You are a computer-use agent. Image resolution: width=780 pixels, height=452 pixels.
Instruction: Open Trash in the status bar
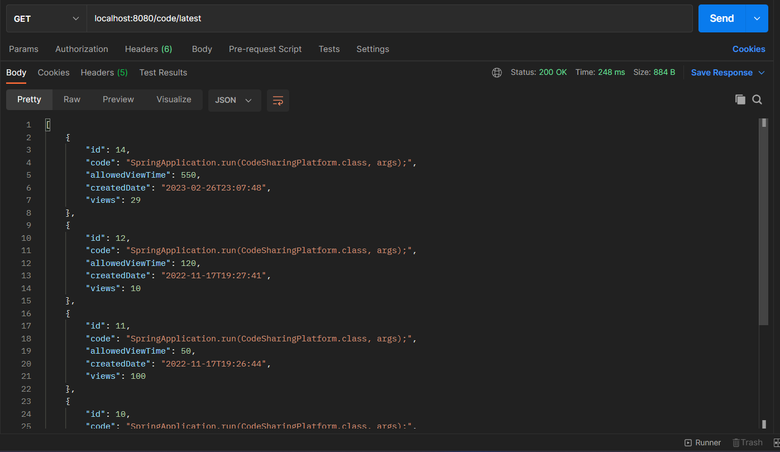[747, 443]
